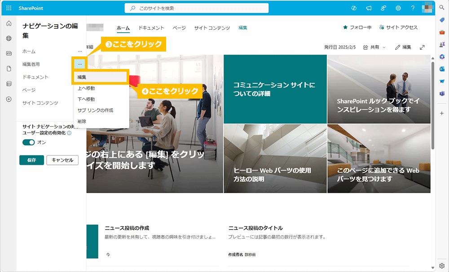Viewport: 449px width, 272px height.
Task: Open このページに追加できる Web パーツ tile
Action: point(379,159)
